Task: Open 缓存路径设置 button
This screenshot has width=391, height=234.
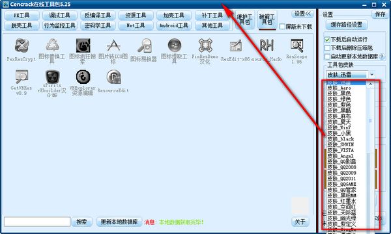Action: click(x=347, y=25)
